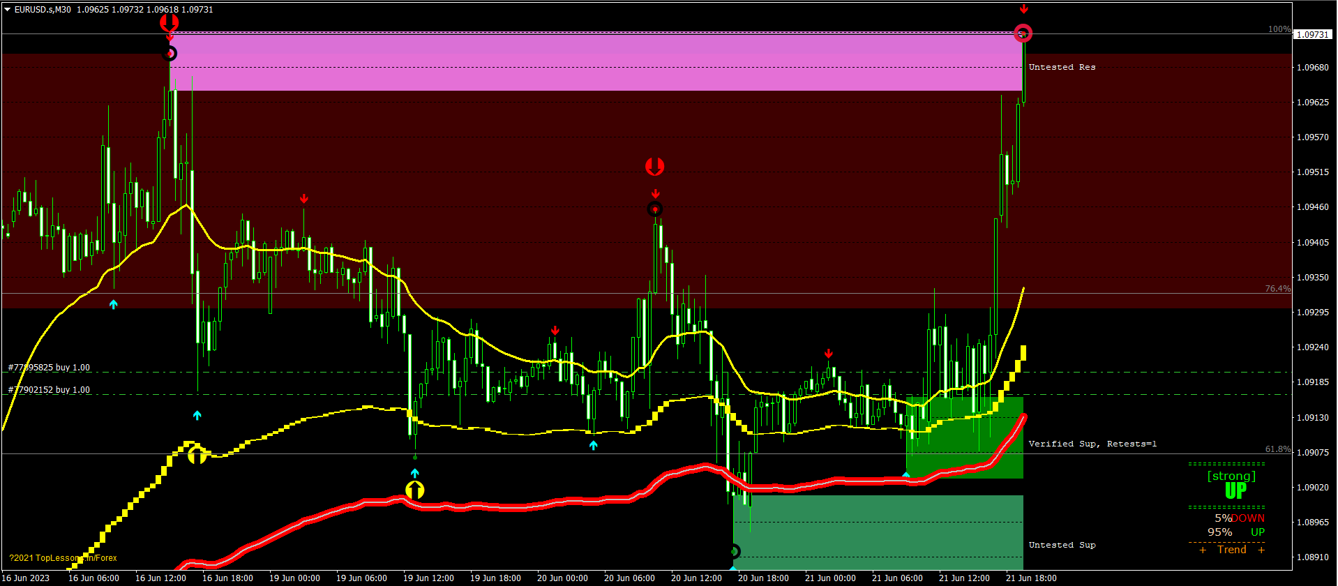This screenshot has width=1338, height=586.
Task: Select the cyan up arrow above the 16 Jun yellow circle
Action: [x=197, y=415]
